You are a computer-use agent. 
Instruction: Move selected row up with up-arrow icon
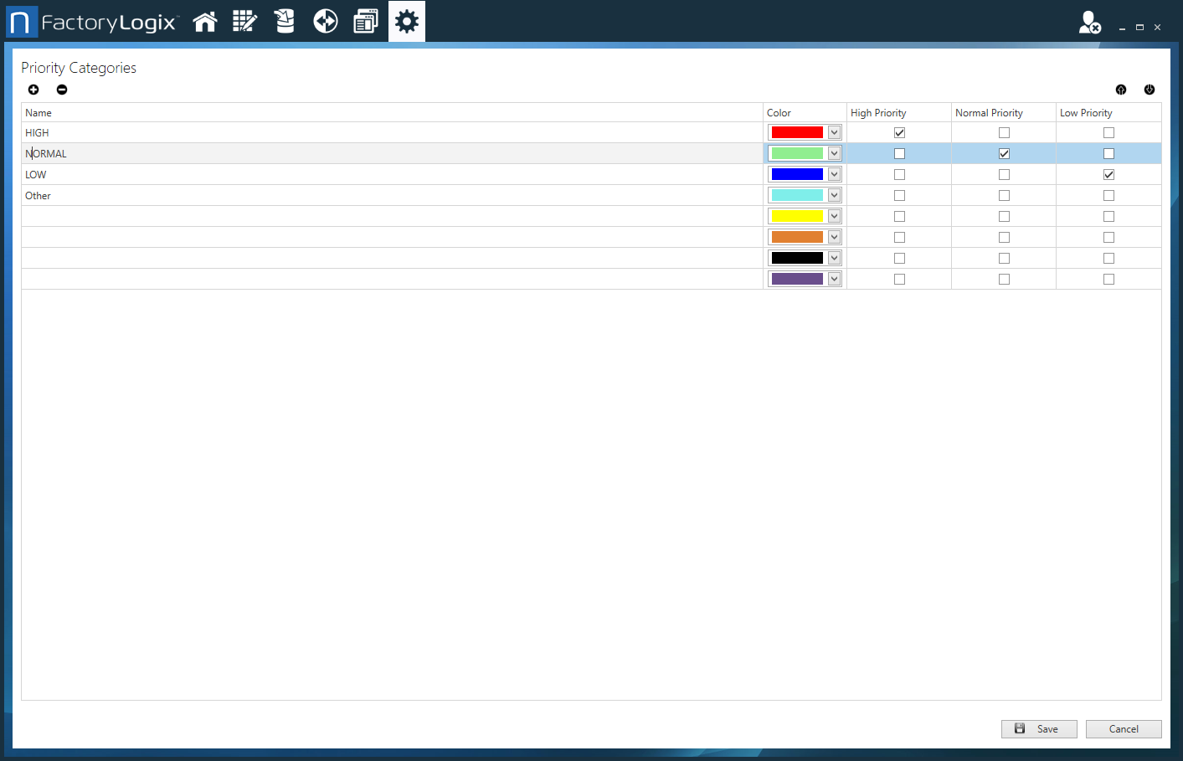pos(1121,90)
